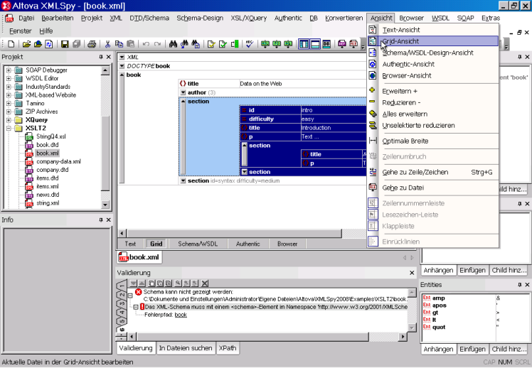Open the XSL/XQuery menu

tap(249, 18)
